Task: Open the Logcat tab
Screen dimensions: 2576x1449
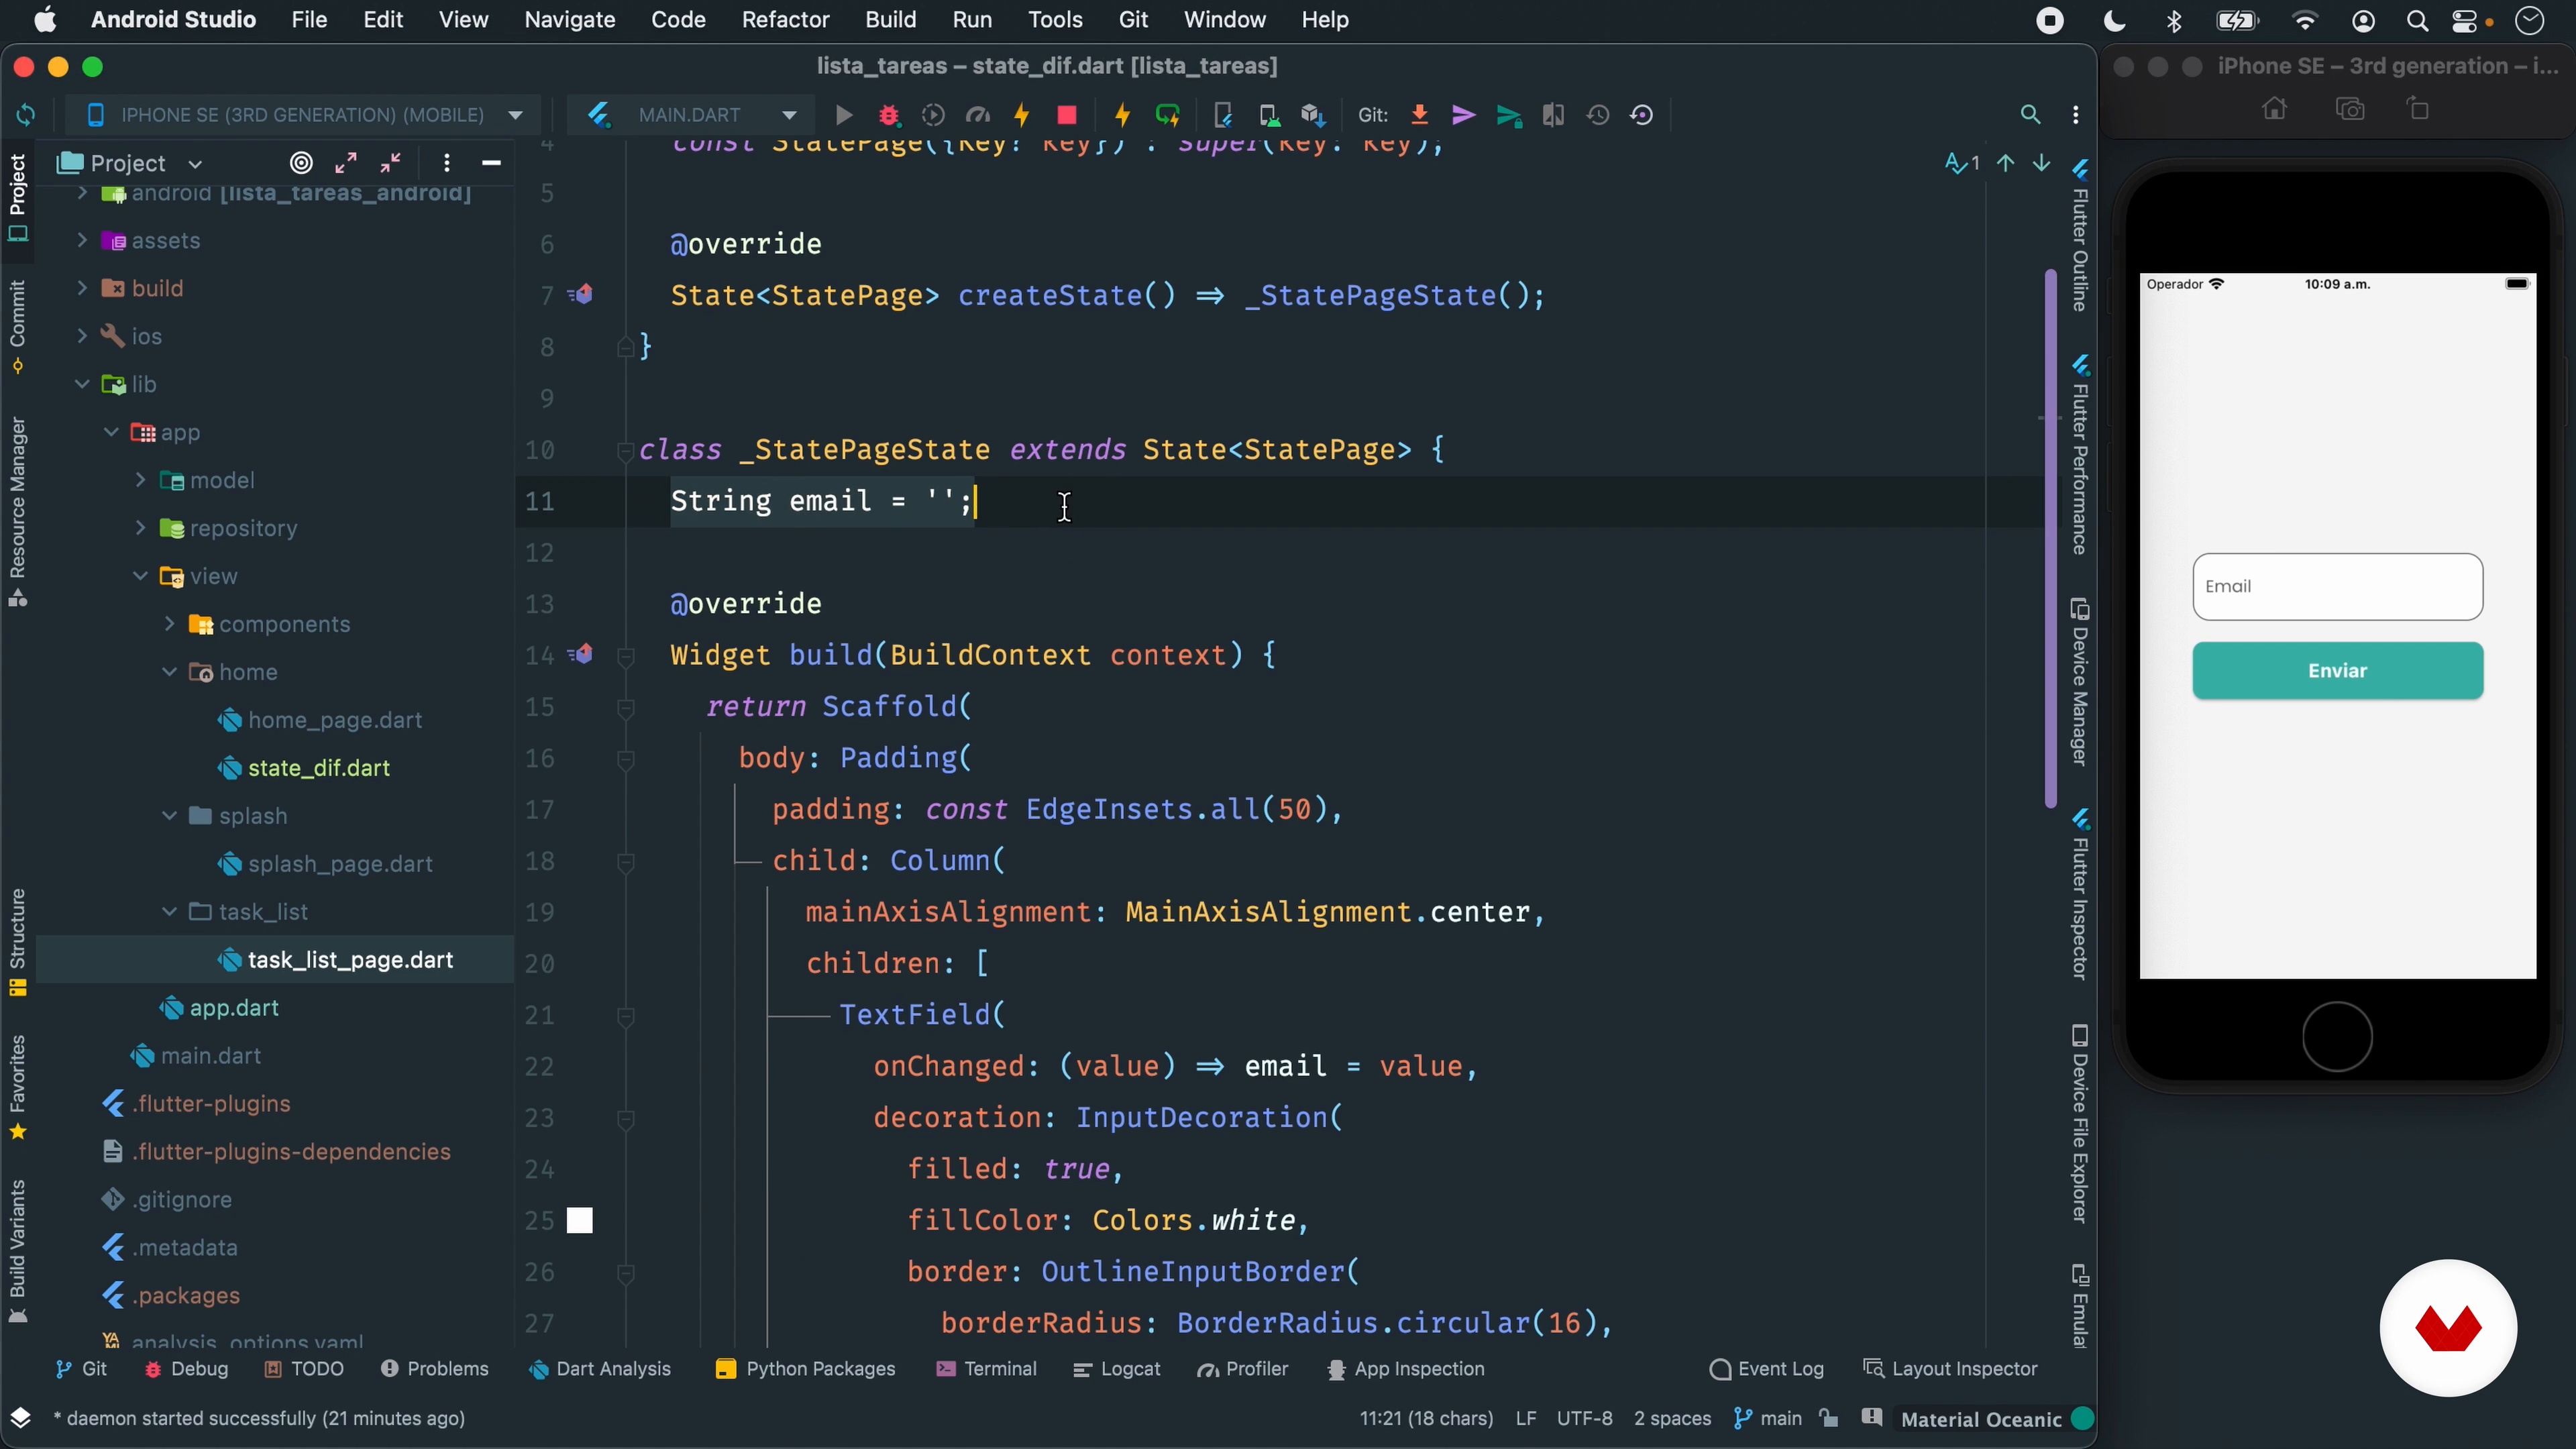Action: click(x=1116, y=1369)
